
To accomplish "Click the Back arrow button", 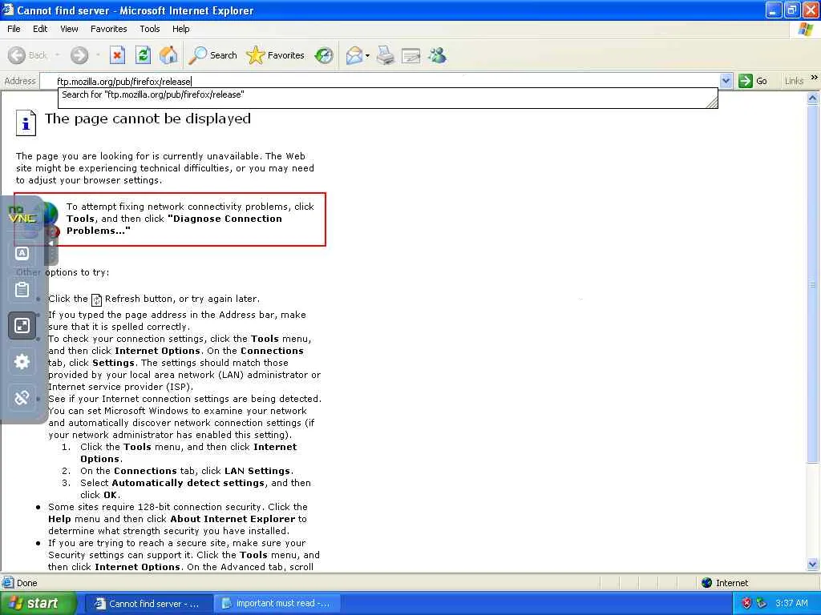I will tap(28, 55).
